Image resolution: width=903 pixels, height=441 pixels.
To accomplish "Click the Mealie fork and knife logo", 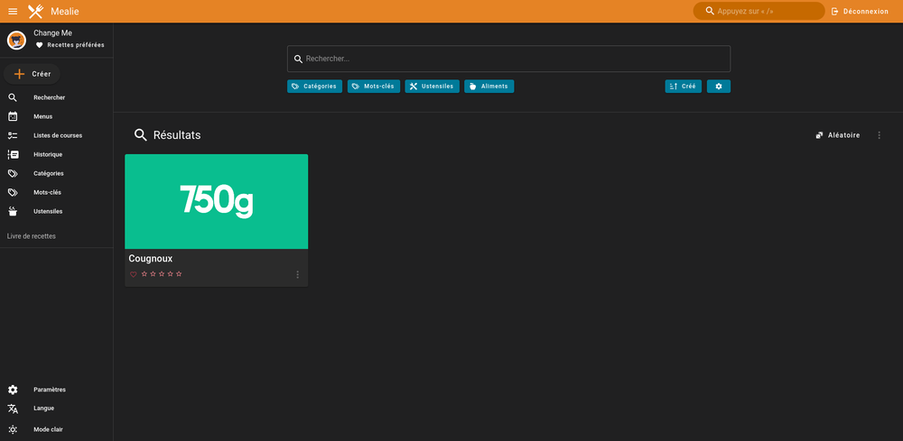I will click(x=36, y=11).
